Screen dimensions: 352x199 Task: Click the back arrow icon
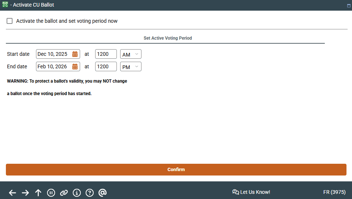[x=12, y=193]
